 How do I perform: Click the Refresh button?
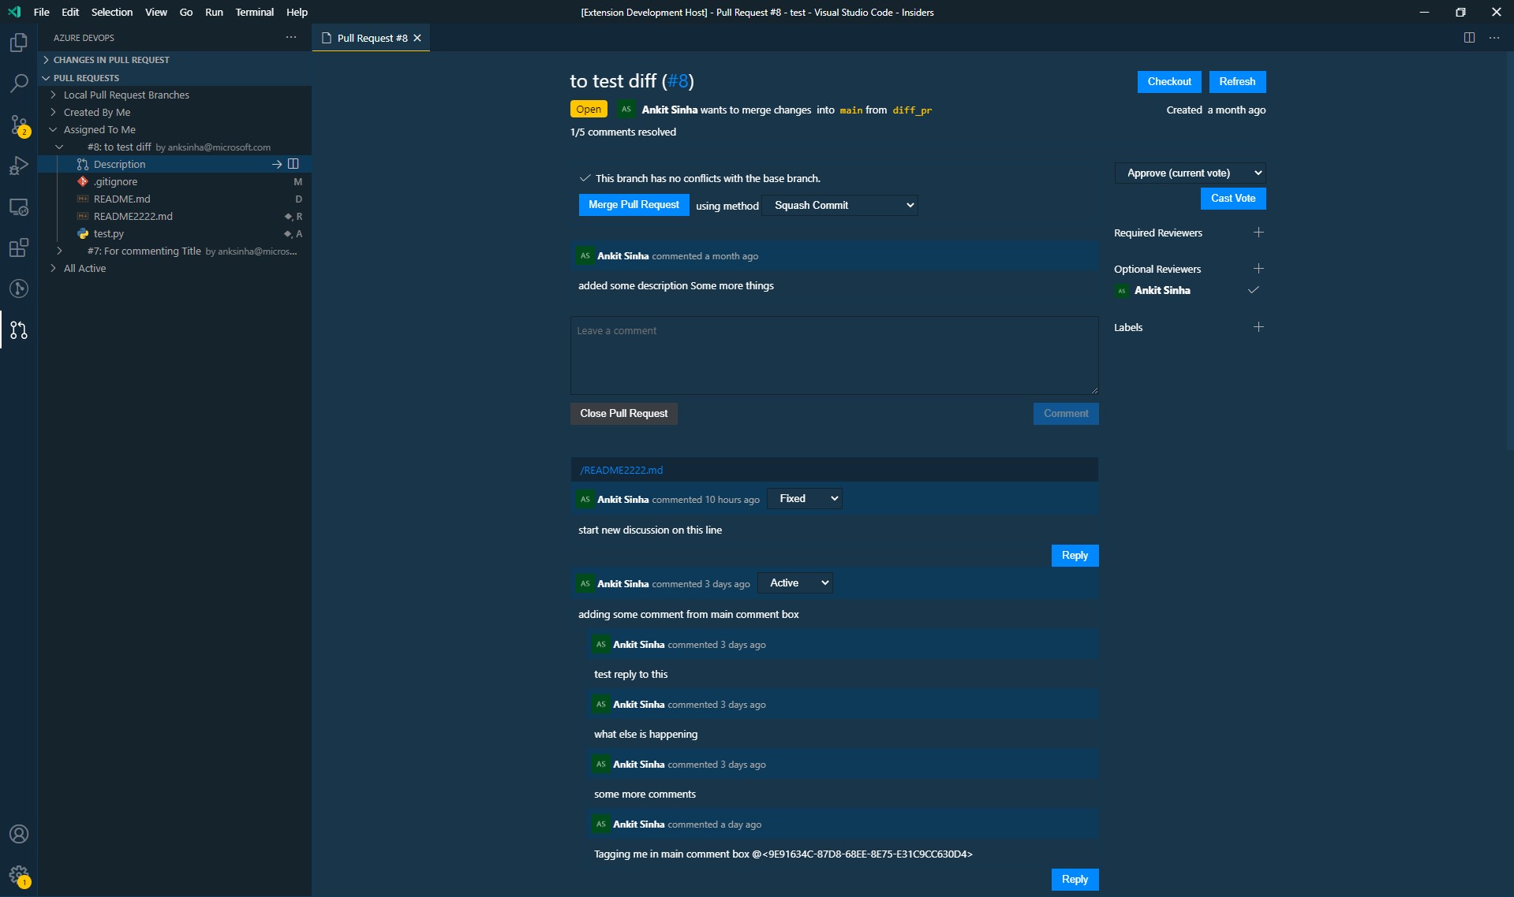tap(1237, 82)
